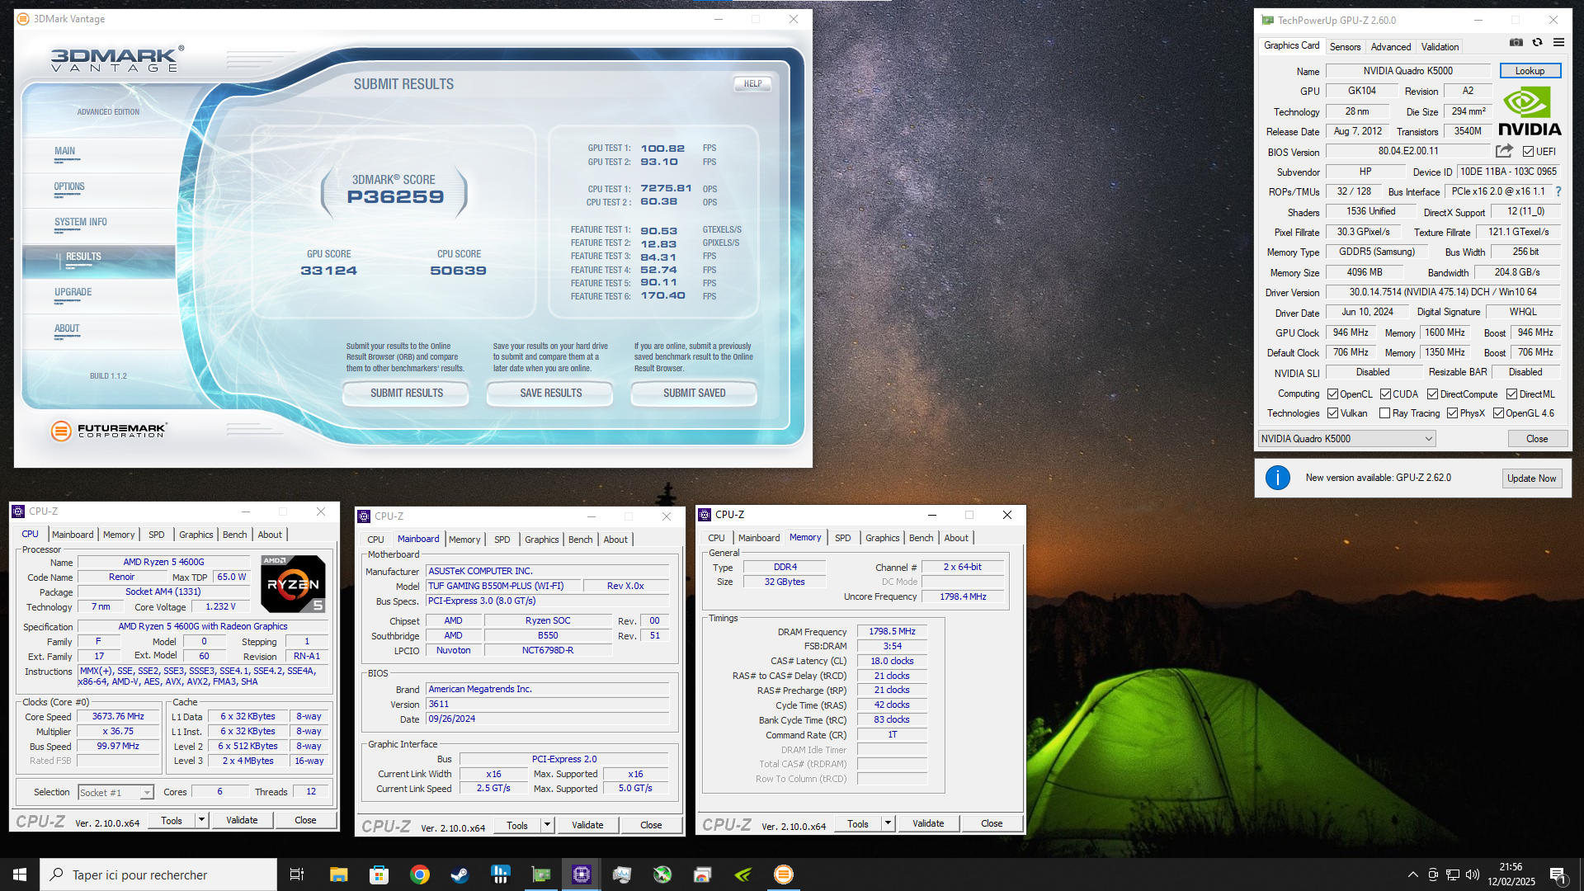Open the notification center icon
Image resolution: width=1584 pixels, height=891 pixels.
[x=1558, y=874]
